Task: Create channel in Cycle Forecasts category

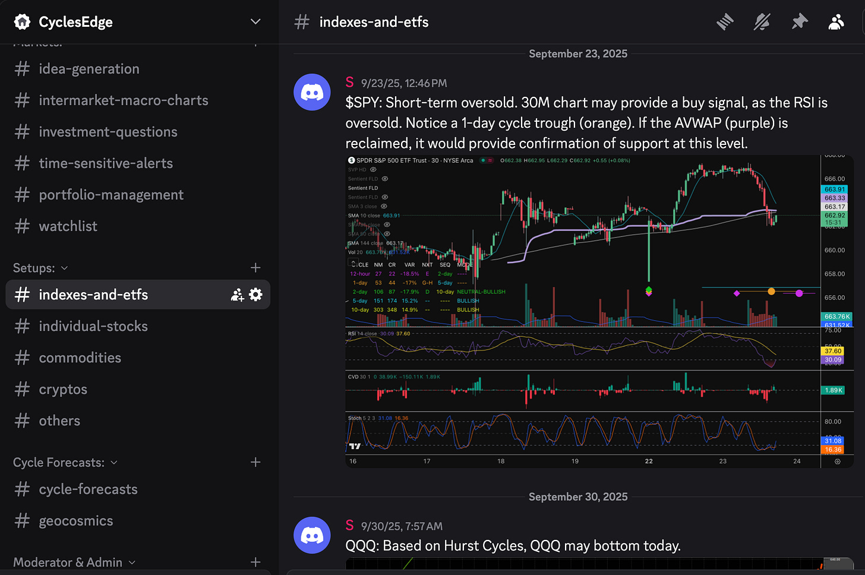Action: (255, 462)
